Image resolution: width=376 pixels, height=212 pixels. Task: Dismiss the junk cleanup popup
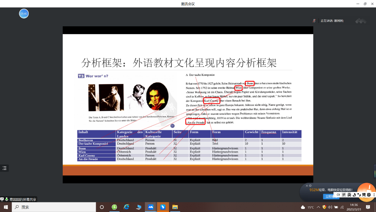(x=307, y=186)
